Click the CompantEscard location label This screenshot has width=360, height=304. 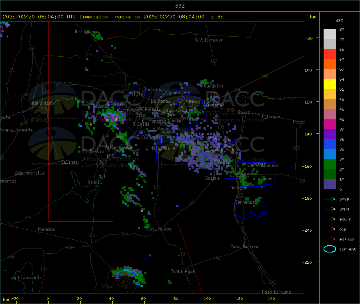263,165
